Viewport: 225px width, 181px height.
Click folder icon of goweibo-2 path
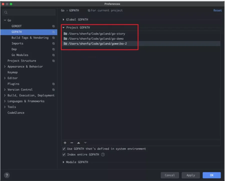(x=65, y=43)
